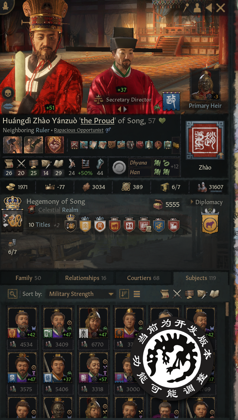Click the skull kill-list icon on portrait
The width and height of the screenshot is (238, 420).
7,94
